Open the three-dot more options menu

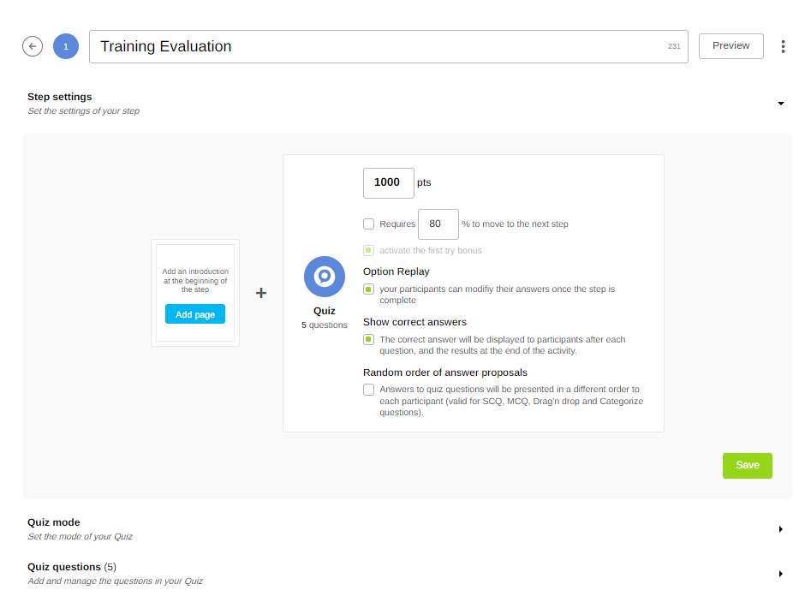[783, 46]
